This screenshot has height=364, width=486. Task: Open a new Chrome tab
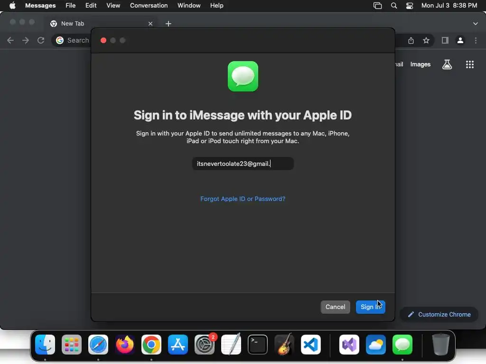168,24
